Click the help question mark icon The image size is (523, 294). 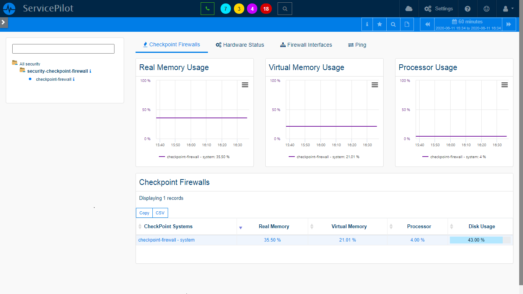[x=467, y=8]
